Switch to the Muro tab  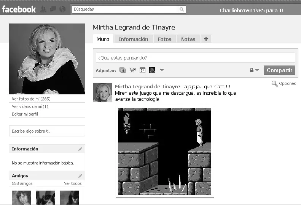103,39
